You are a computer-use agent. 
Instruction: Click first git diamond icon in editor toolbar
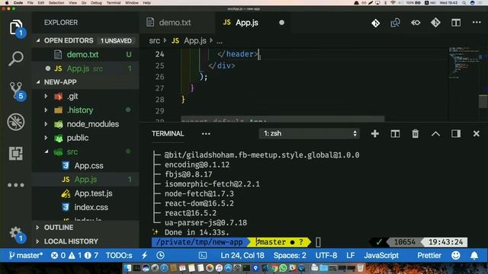click(x=375, y=23)
